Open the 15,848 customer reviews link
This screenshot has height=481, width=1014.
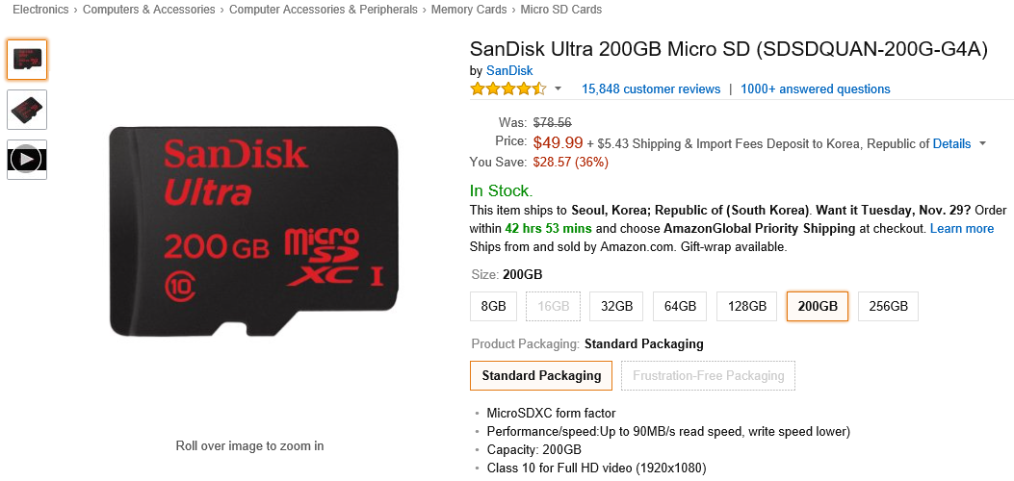651,89
